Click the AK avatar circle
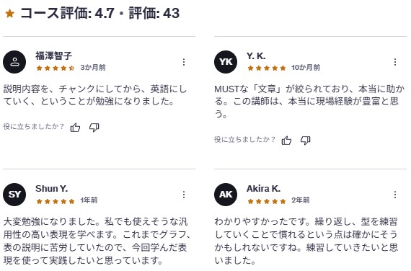Image resolution: width=411 pixels, height=271 pixels. click(226, 195)
